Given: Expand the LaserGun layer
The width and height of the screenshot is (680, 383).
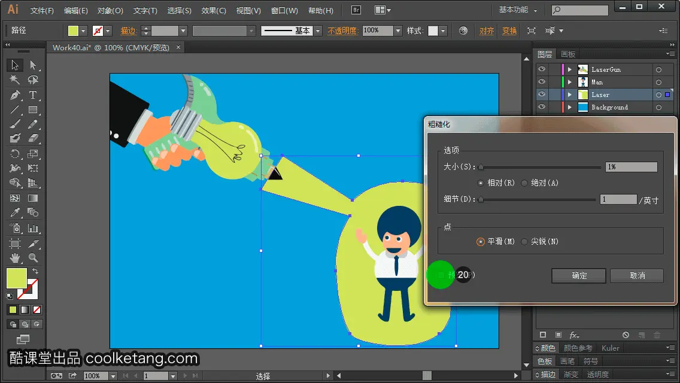Looking at the screenshot, I should 570,69.
